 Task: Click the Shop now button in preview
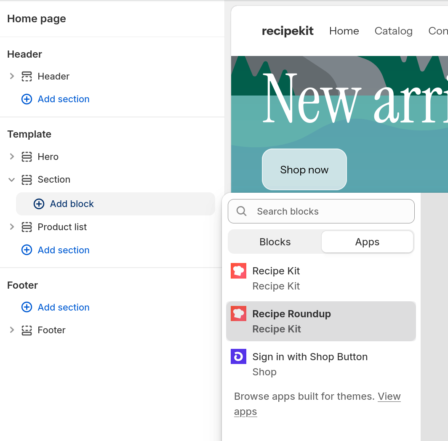coord(304,170)
